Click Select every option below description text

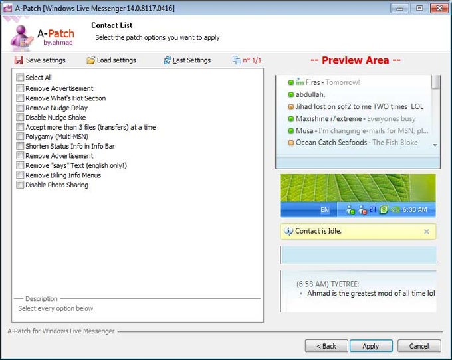click(x=56, y=308)
